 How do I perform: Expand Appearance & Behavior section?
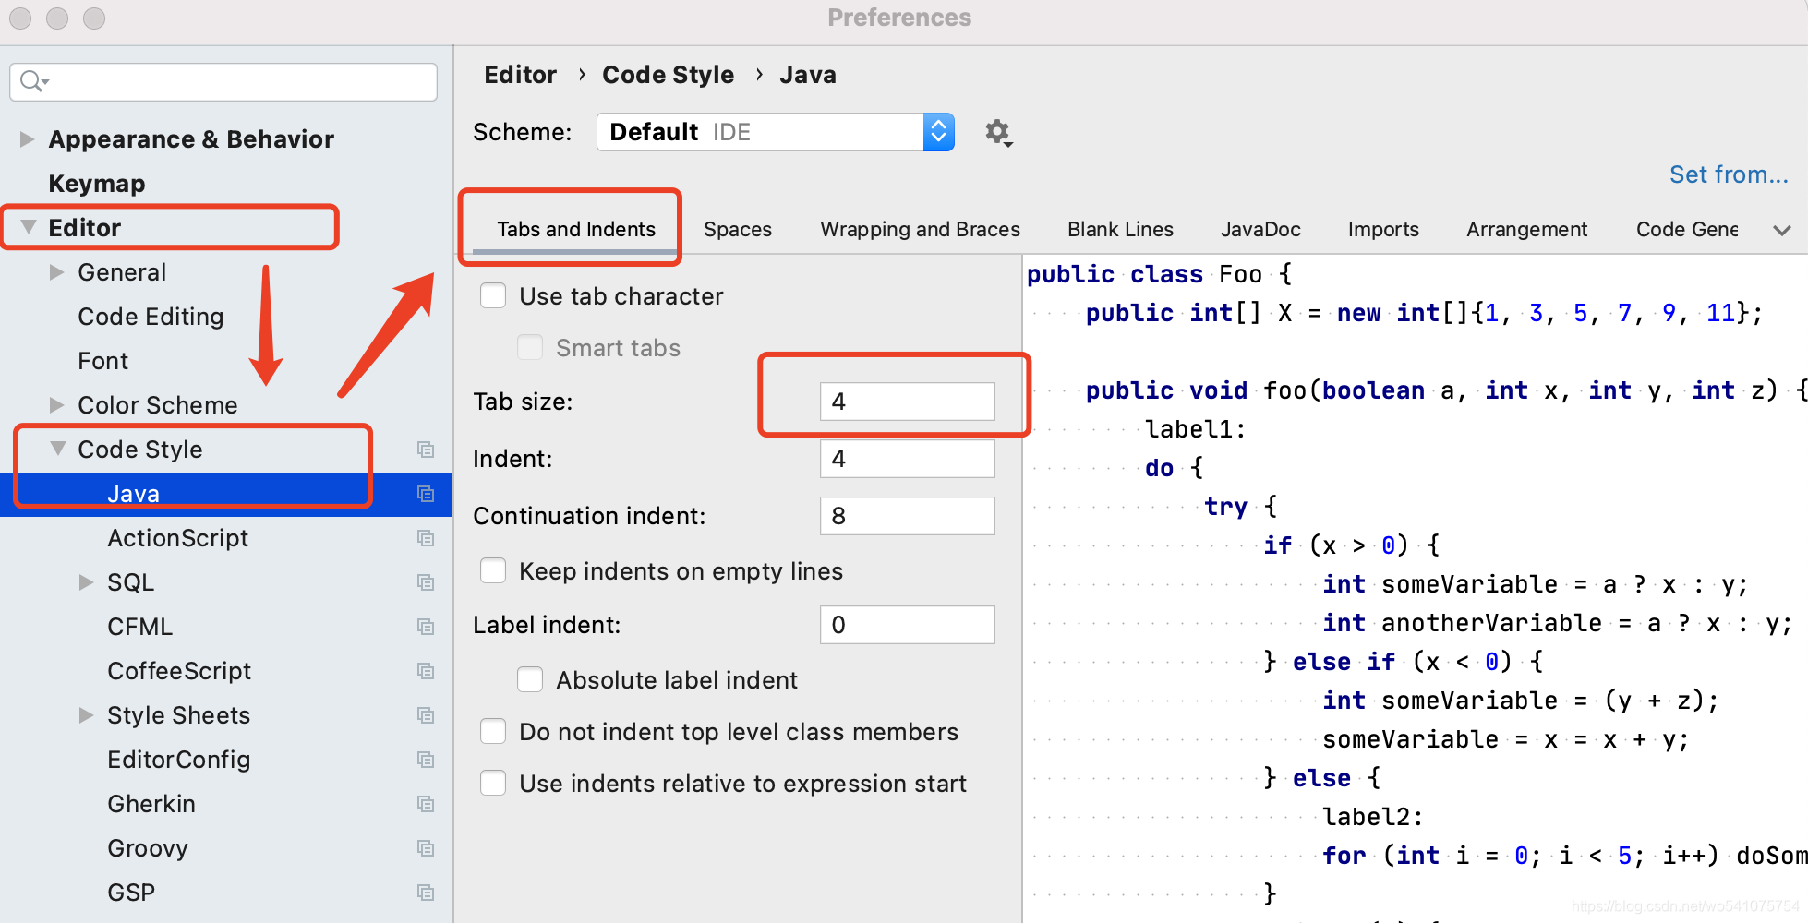[x=27, y=139]
